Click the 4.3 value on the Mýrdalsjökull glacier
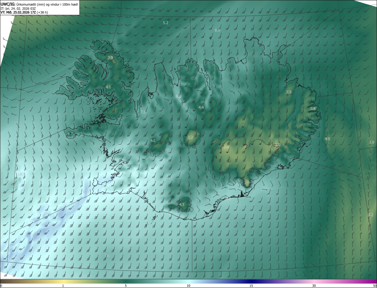 pos(182,204)
